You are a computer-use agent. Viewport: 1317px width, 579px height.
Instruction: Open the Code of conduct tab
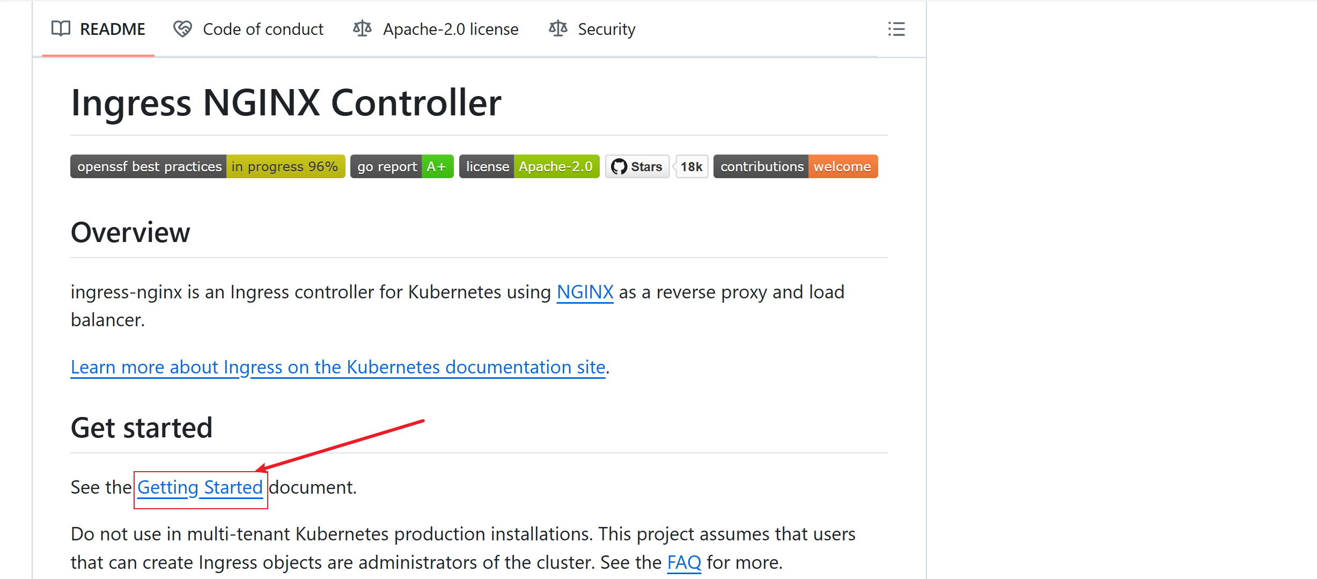(x=248, y=29)
